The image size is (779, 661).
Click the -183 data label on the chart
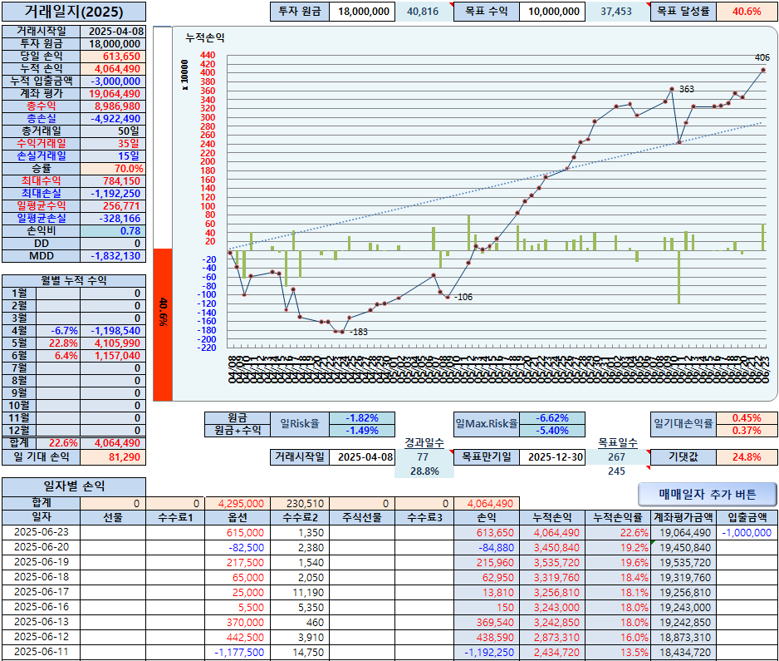coord(359,332)
